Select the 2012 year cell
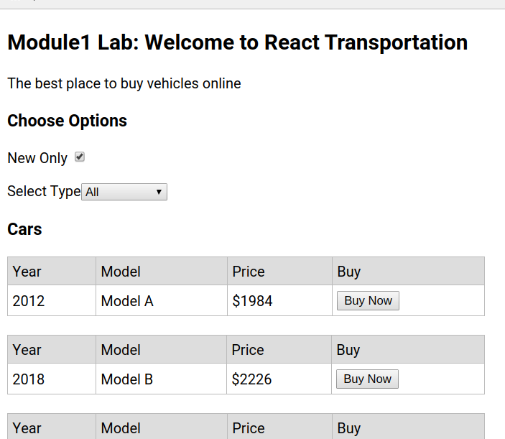This screenshot has height=439, width=505. pyautogui.click(x=29, y=301)
